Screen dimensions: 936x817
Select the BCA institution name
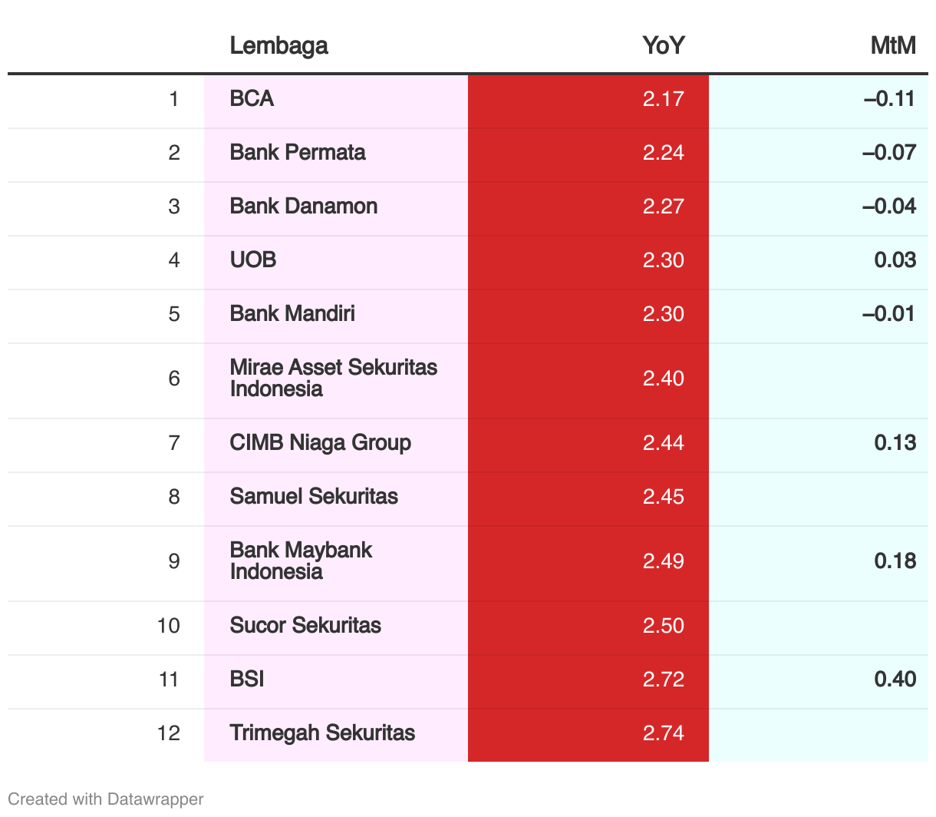coord(252,99)
